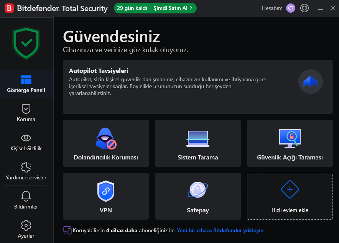Click the Güvenlik Açığı Taraması monitor icon
The height and width of the screenshot is (243, 339).
pyautogui.click(x=290, y=139)
